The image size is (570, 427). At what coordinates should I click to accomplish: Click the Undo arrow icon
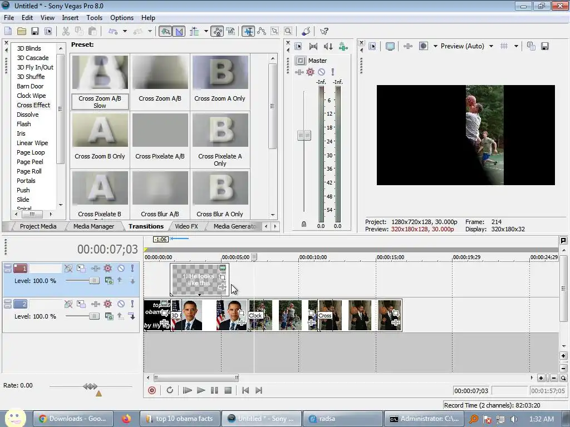coord(113,31)
